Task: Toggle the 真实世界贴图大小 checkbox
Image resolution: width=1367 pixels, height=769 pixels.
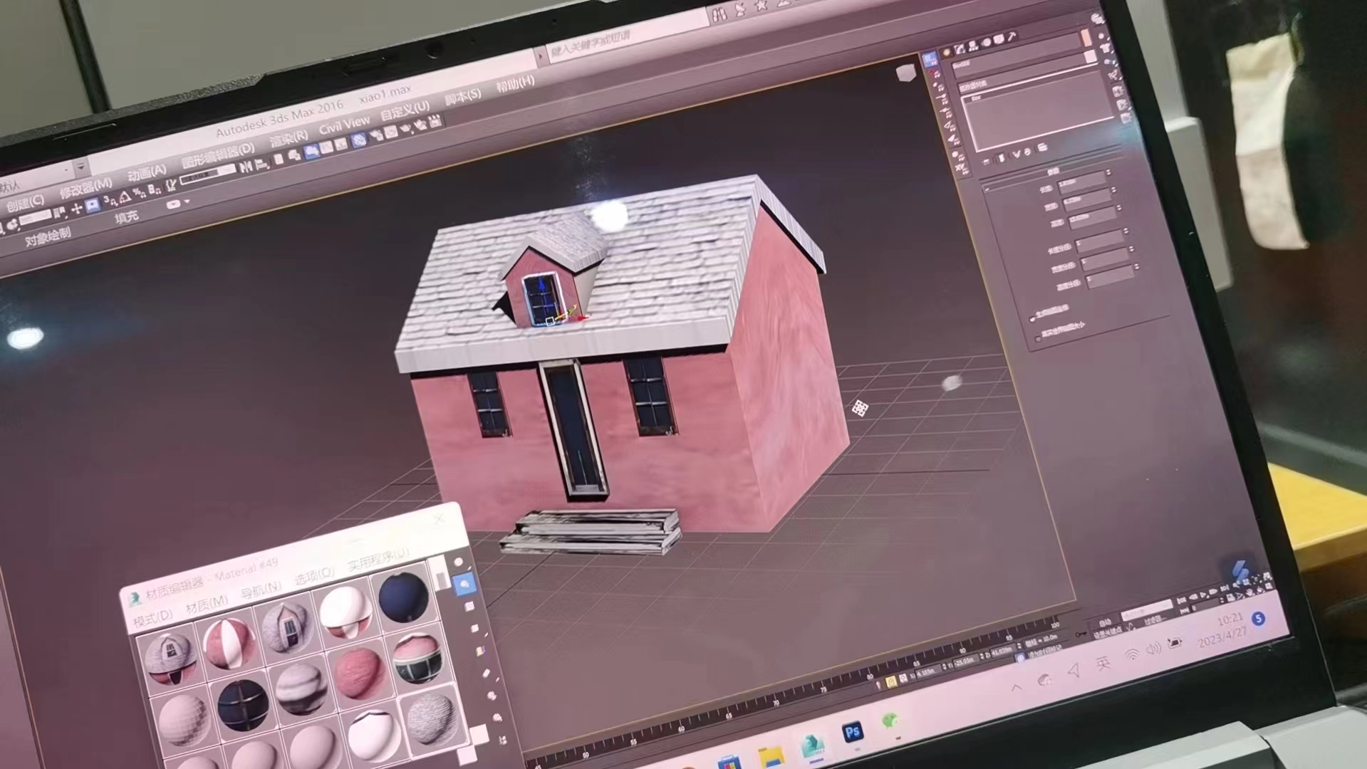Action: (x=1037, y=338)
